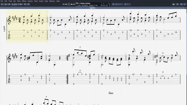Click the P pull-off mark above bar 9 tab

click(x=80, y=71)
